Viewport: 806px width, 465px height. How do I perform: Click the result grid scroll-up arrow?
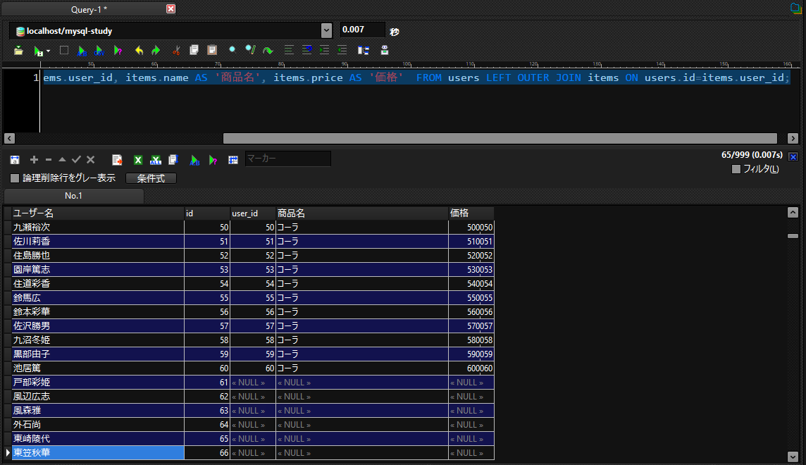(793, 213)
